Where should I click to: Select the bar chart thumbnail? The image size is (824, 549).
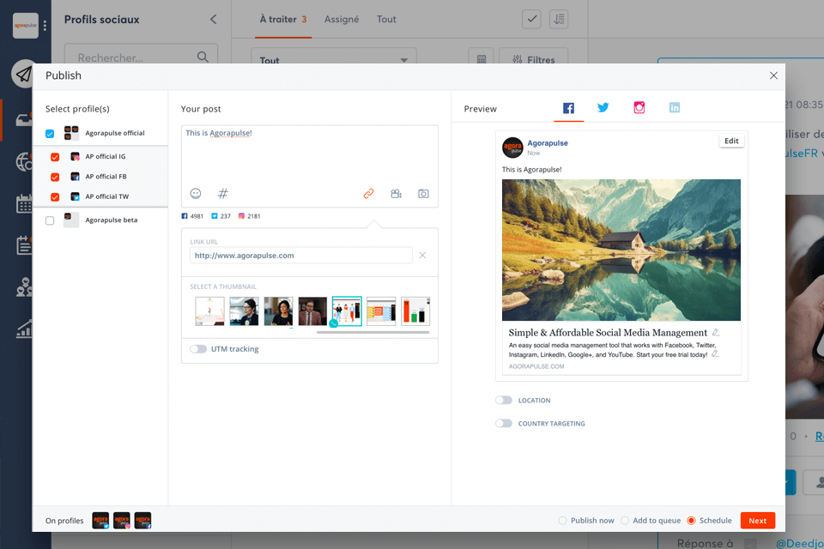click(x=415, y=311)
